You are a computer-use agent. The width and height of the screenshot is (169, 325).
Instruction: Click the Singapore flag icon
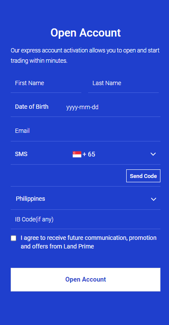pyautogui.click(x=77, y=154)
